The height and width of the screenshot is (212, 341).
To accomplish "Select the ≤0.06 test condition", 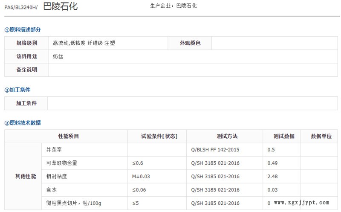I will click(139, 190).
